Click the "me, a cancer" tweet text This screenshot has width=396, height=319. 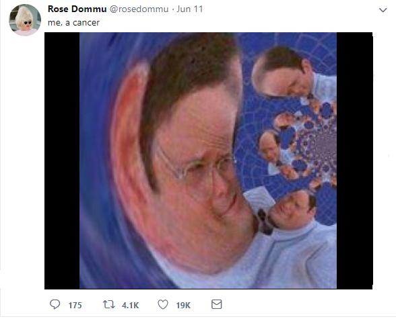[74, 23]
